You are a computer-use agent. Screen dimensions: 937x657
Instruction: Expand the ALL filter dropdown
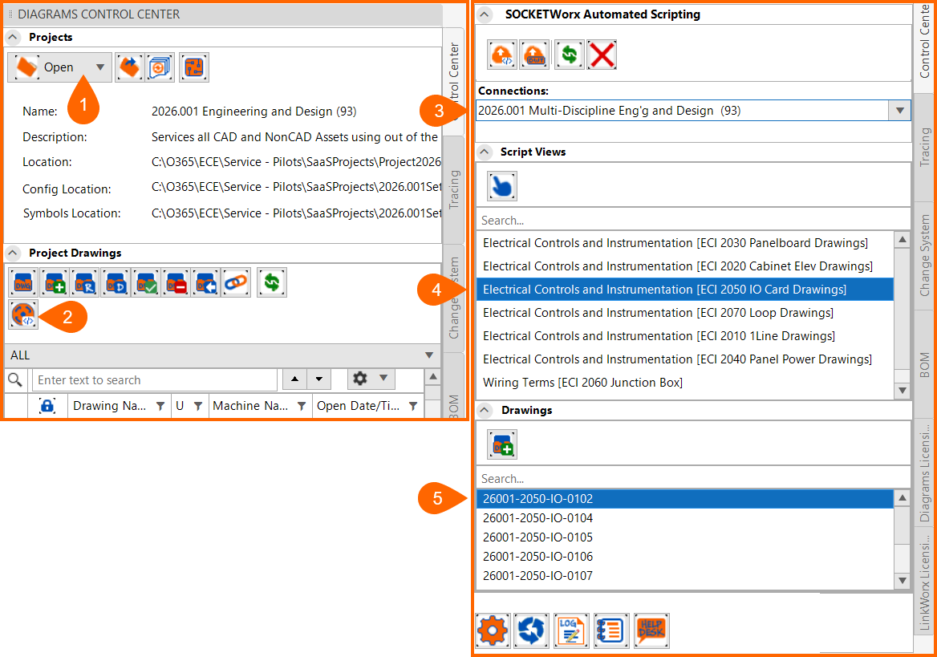(428, 355)
